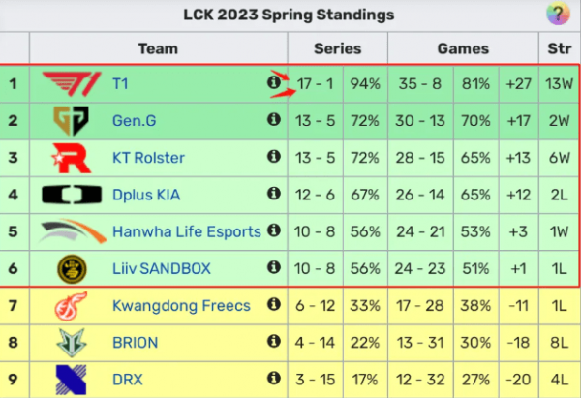Image resolution: width=581 pixels, height=398 pixels.
Task: Click the Kwangdong Freecs logo
Action: click(x=71, y=306)
